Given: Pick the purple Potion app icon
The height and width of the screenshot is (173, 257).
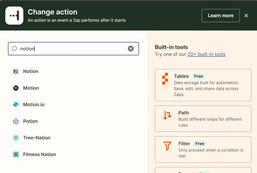Looking at the screenshot, I should click(16, 121).
